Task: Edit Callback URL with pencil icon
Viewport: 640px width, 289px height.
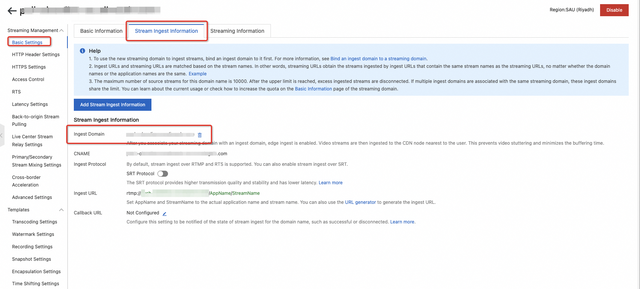Action: 164,214
